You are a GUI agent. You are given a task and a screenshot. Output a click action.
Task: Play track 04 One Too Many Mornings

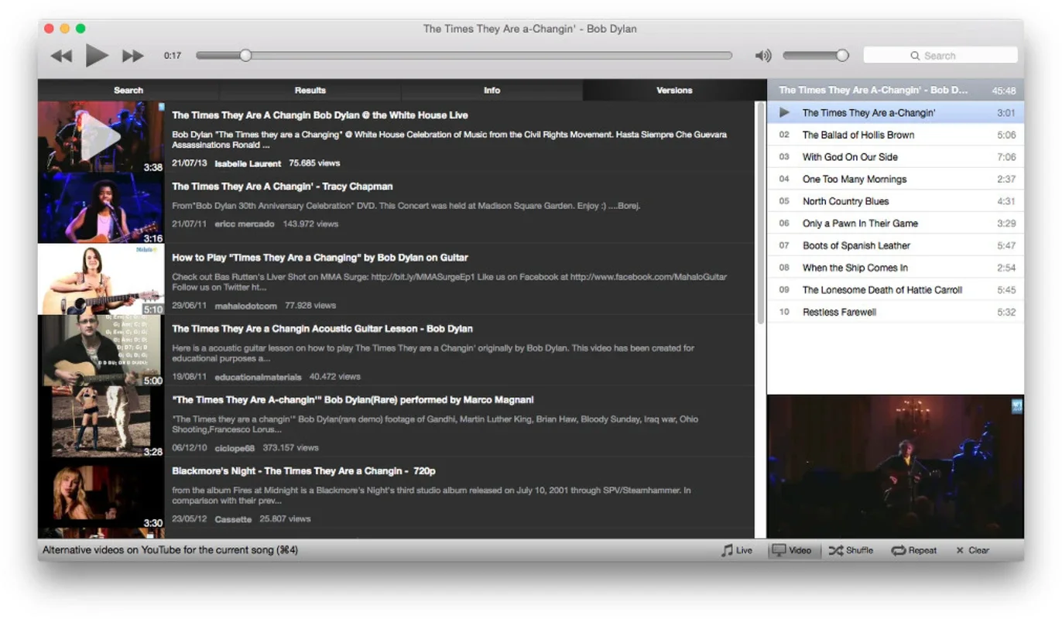(x=896, y=179)
